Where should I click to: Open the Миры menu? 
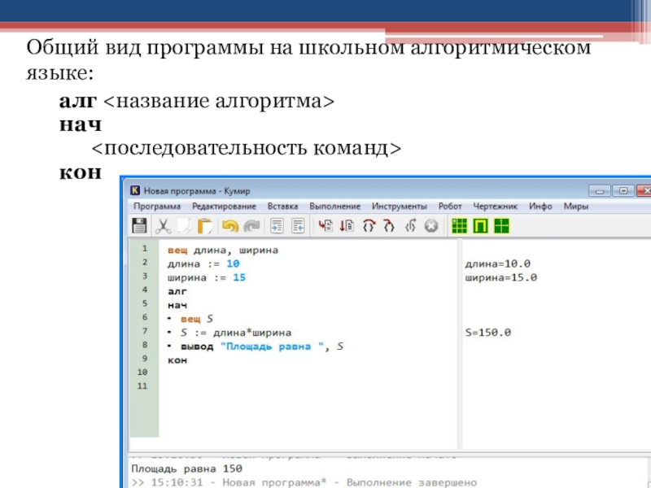point(575,207)
